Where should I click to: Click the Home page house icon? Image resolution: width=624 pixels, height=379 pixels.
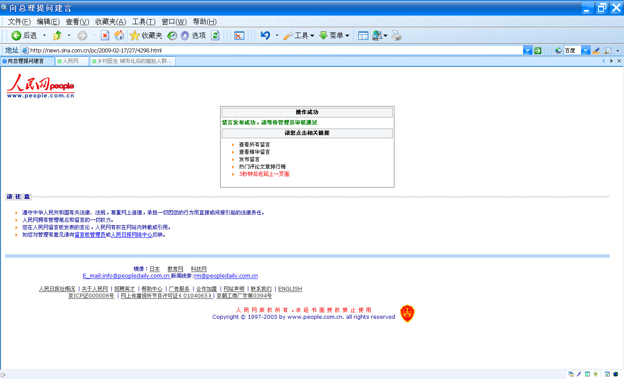point(119,36)
